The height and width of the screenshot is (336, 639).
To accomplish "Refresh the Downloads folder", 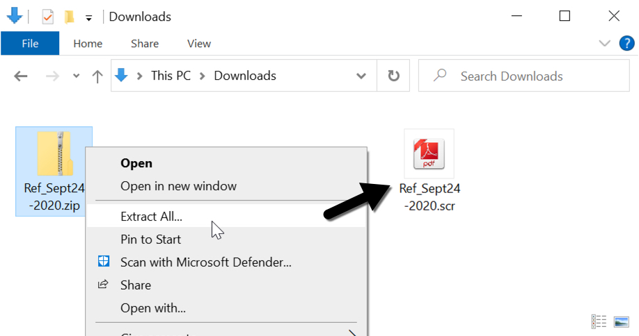I will coord(393,76).
